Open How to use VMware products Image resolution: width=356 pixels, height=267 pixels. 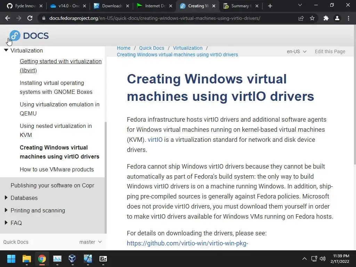click(x=57, y=169)
